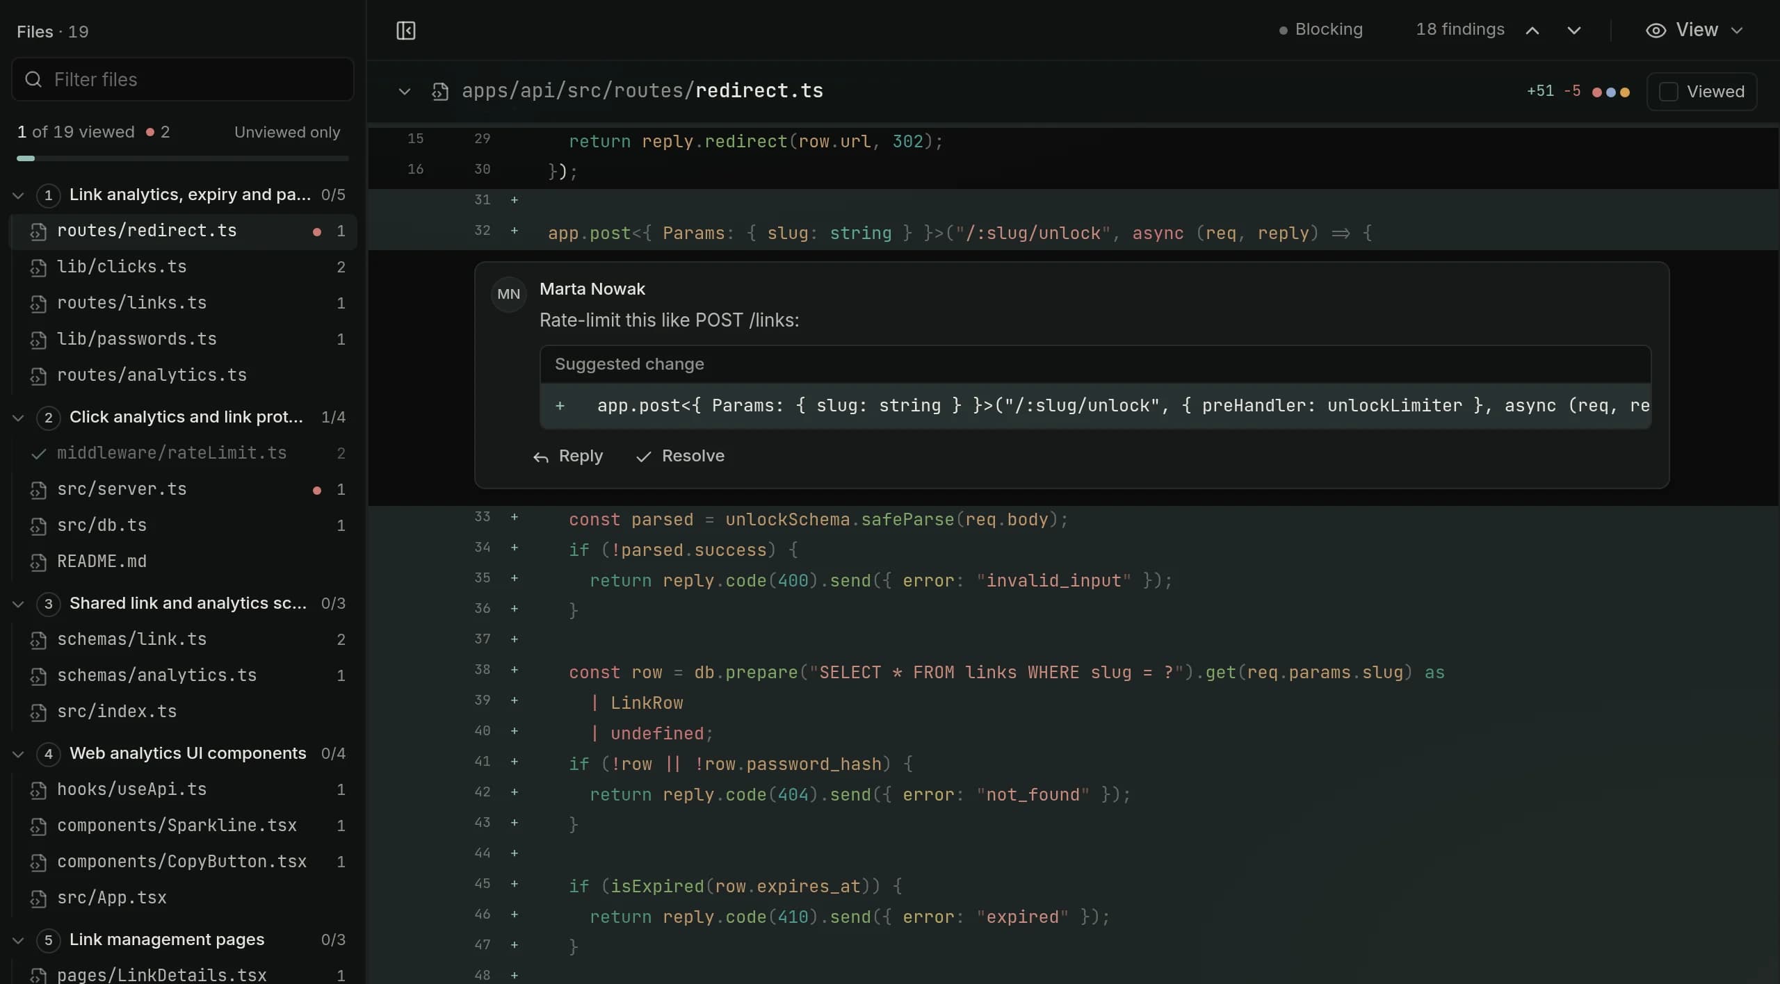The height and width of the screenshot is (984, 1780).
Task: Click the viewed files progress bar
Action: coord(183,158)
